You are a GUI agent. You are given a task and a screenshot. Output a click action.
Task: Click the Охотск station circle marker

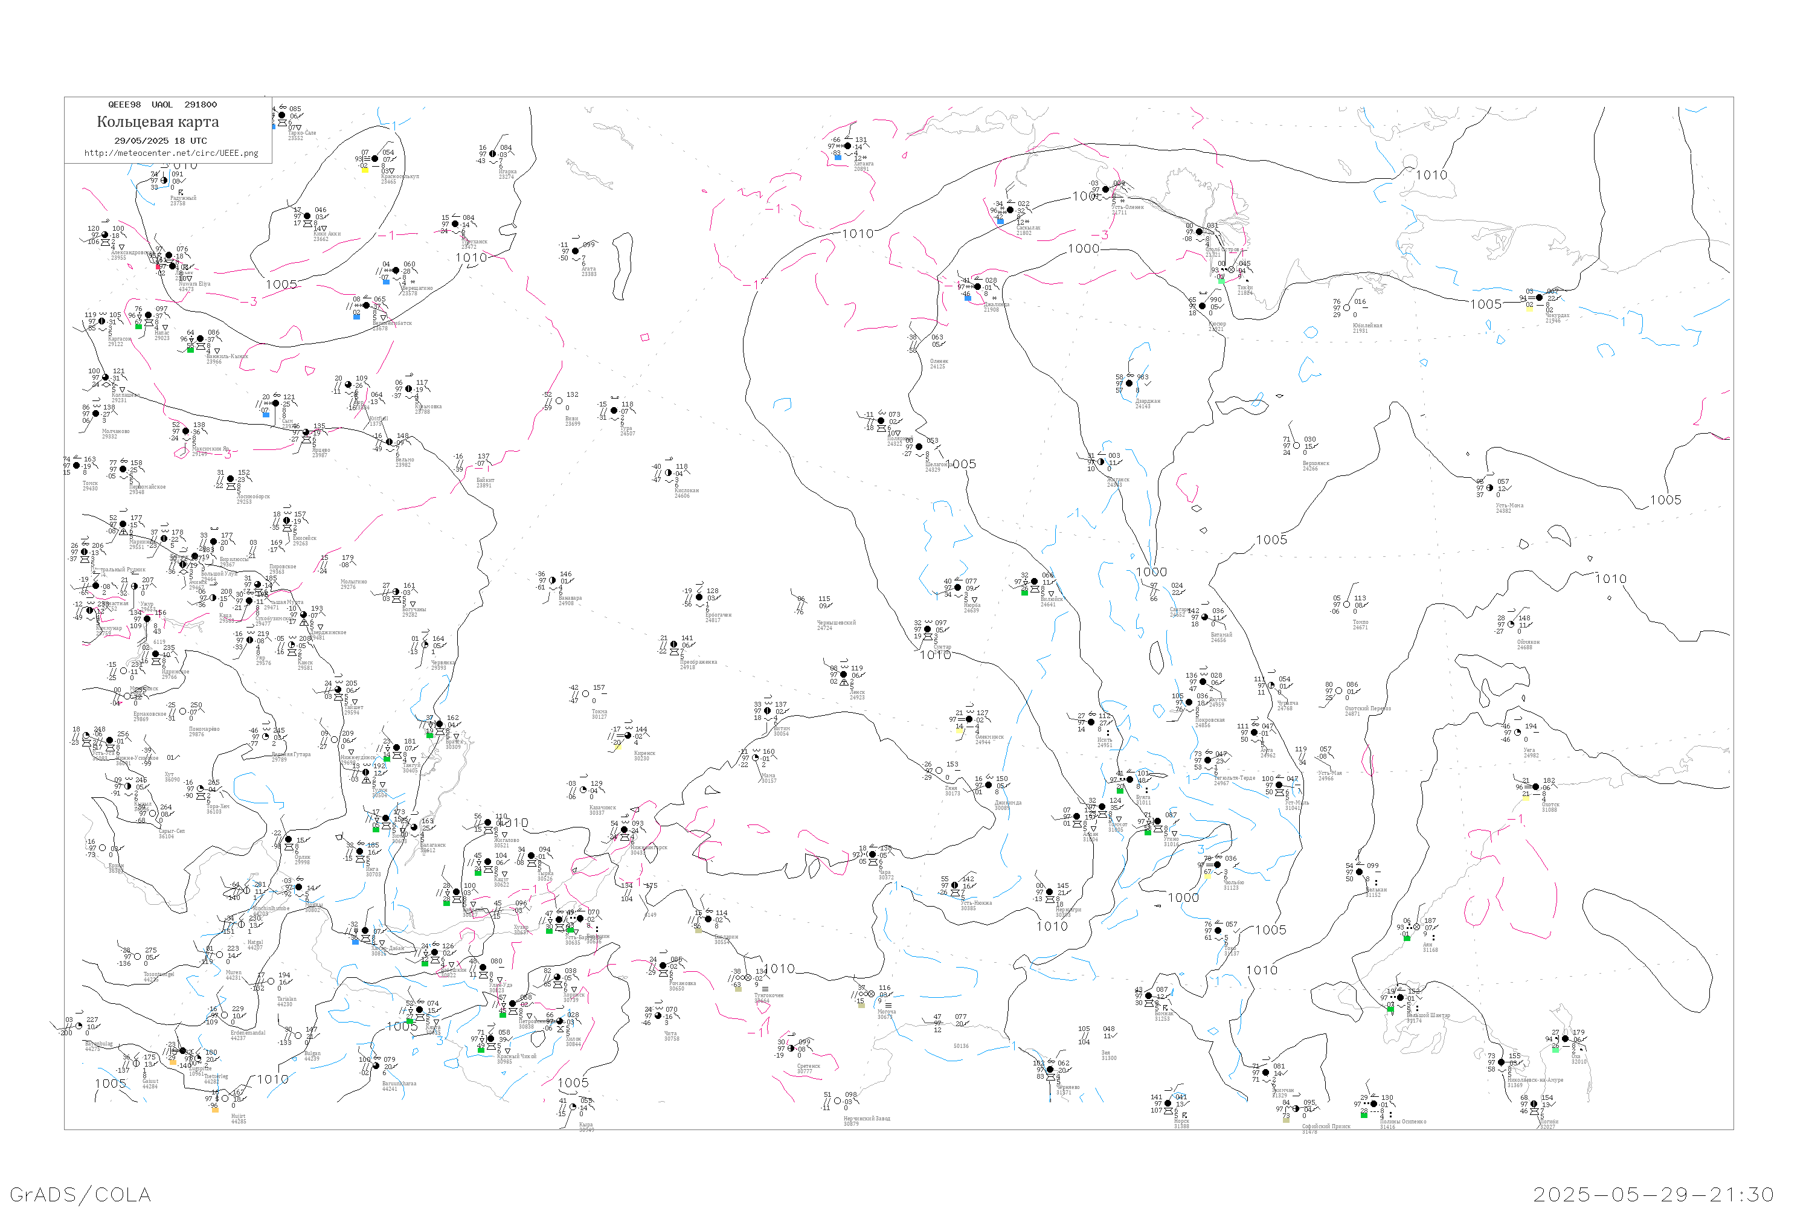pyautogui.click(x=1535, y=788)
